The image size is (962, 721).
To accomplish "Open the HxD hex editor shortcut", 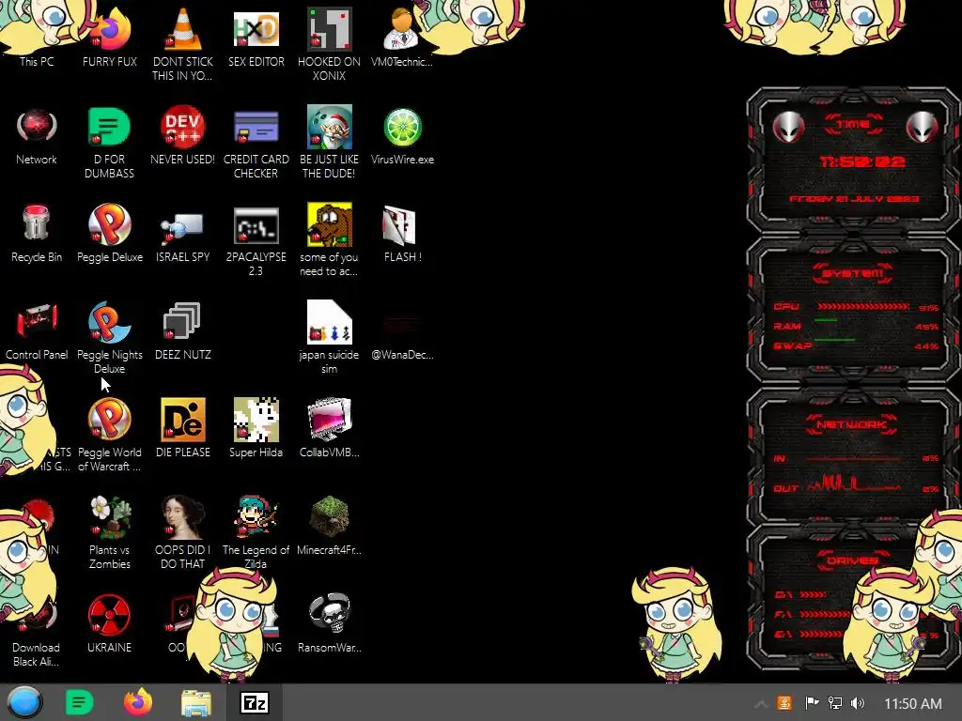I will click(256, 37).
